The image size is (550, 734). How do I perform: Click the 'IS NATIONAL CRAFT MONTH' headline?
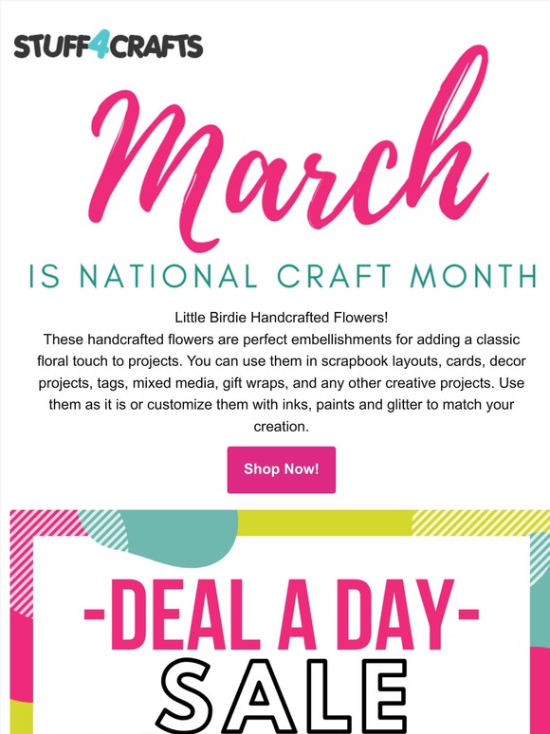pyautogui.click(x=283, y=276)
